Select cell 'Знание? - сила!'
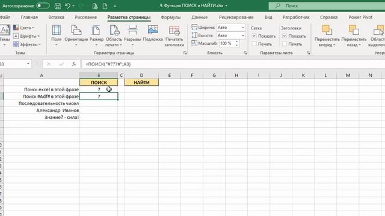 click(42, 118)
